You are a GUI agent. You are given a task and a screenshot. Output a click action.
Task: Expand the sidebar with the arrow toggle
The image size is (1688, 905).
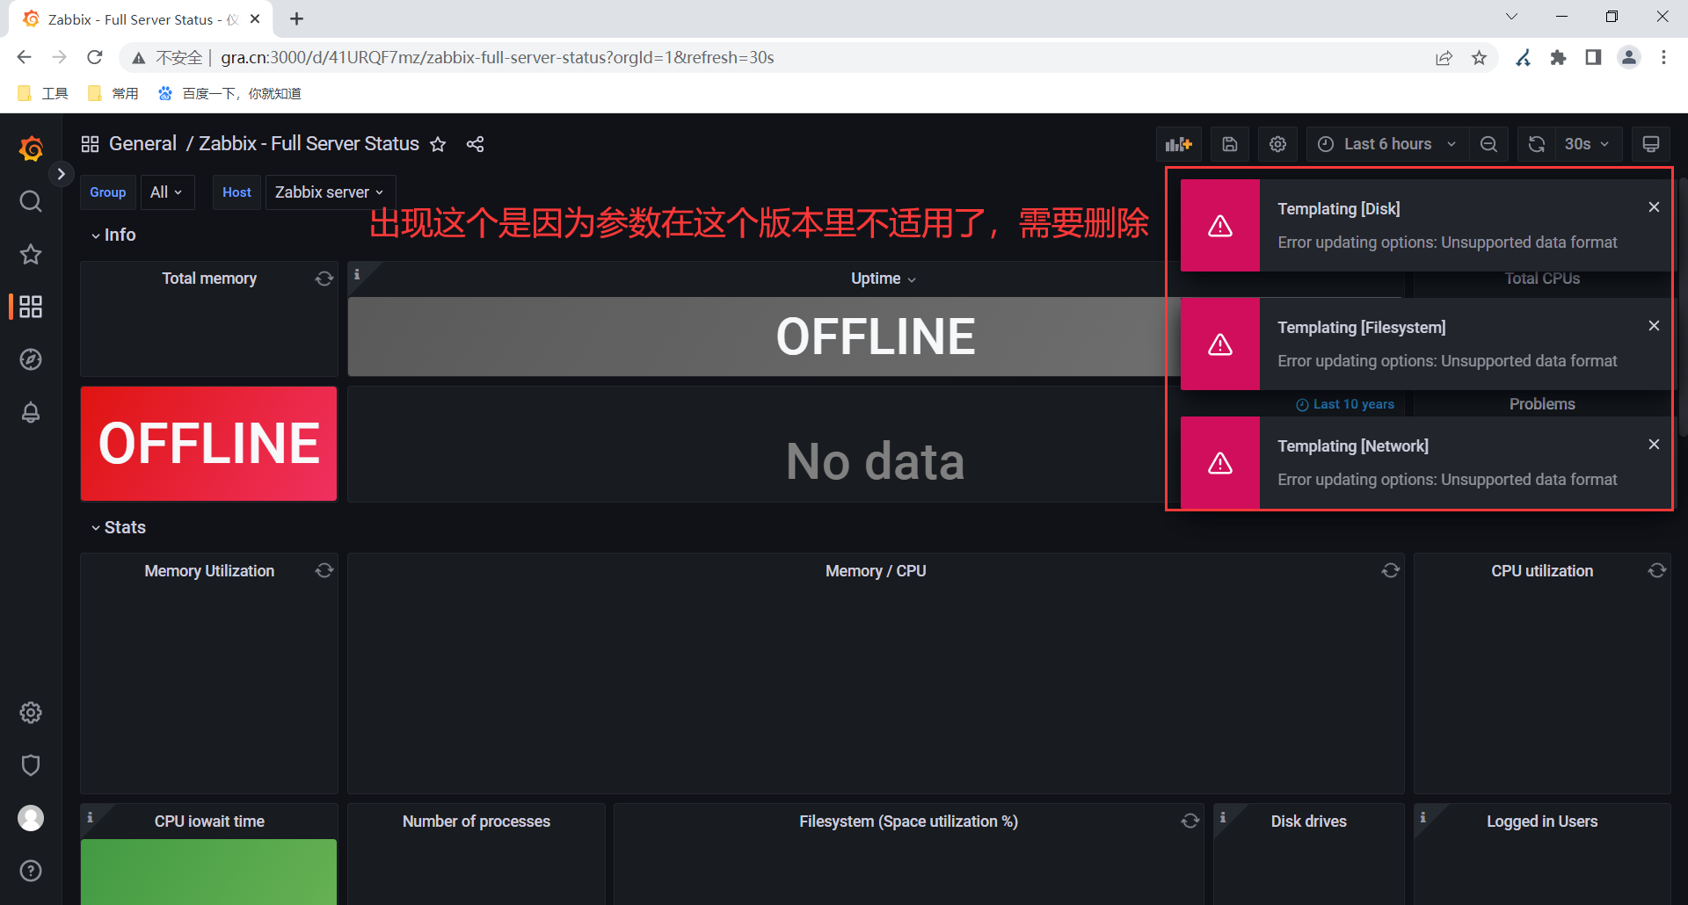point(61,174)
